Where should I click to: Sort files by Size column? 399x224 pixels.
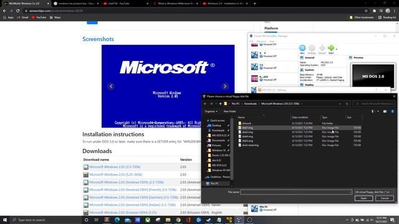click(353, 118)
